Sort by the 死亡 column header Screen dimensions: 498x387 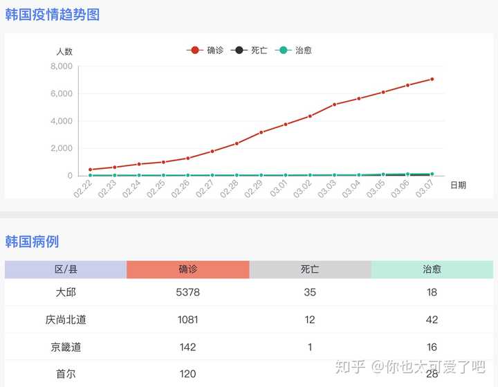click(310, 269)
